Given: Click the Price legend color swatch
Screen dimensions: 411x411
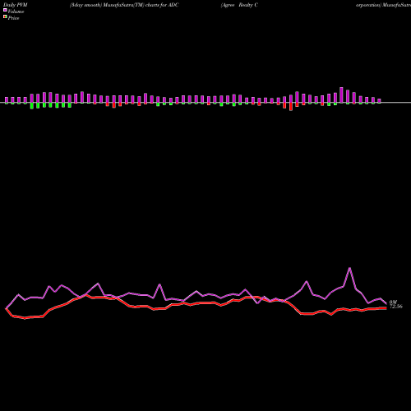Looking at the screenshot, I should [x=5, y=17].
